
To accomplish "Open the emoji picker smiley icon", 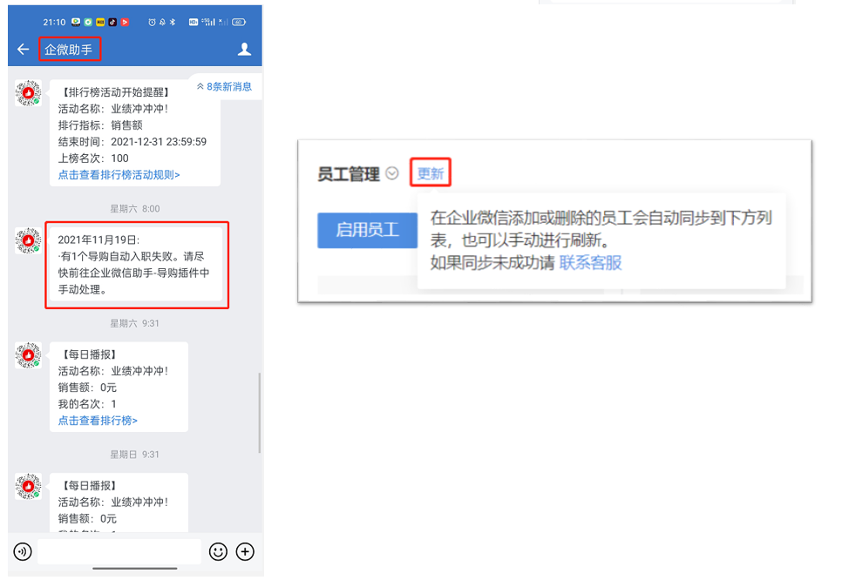I will pyautogui.click(x=218, y=551).
